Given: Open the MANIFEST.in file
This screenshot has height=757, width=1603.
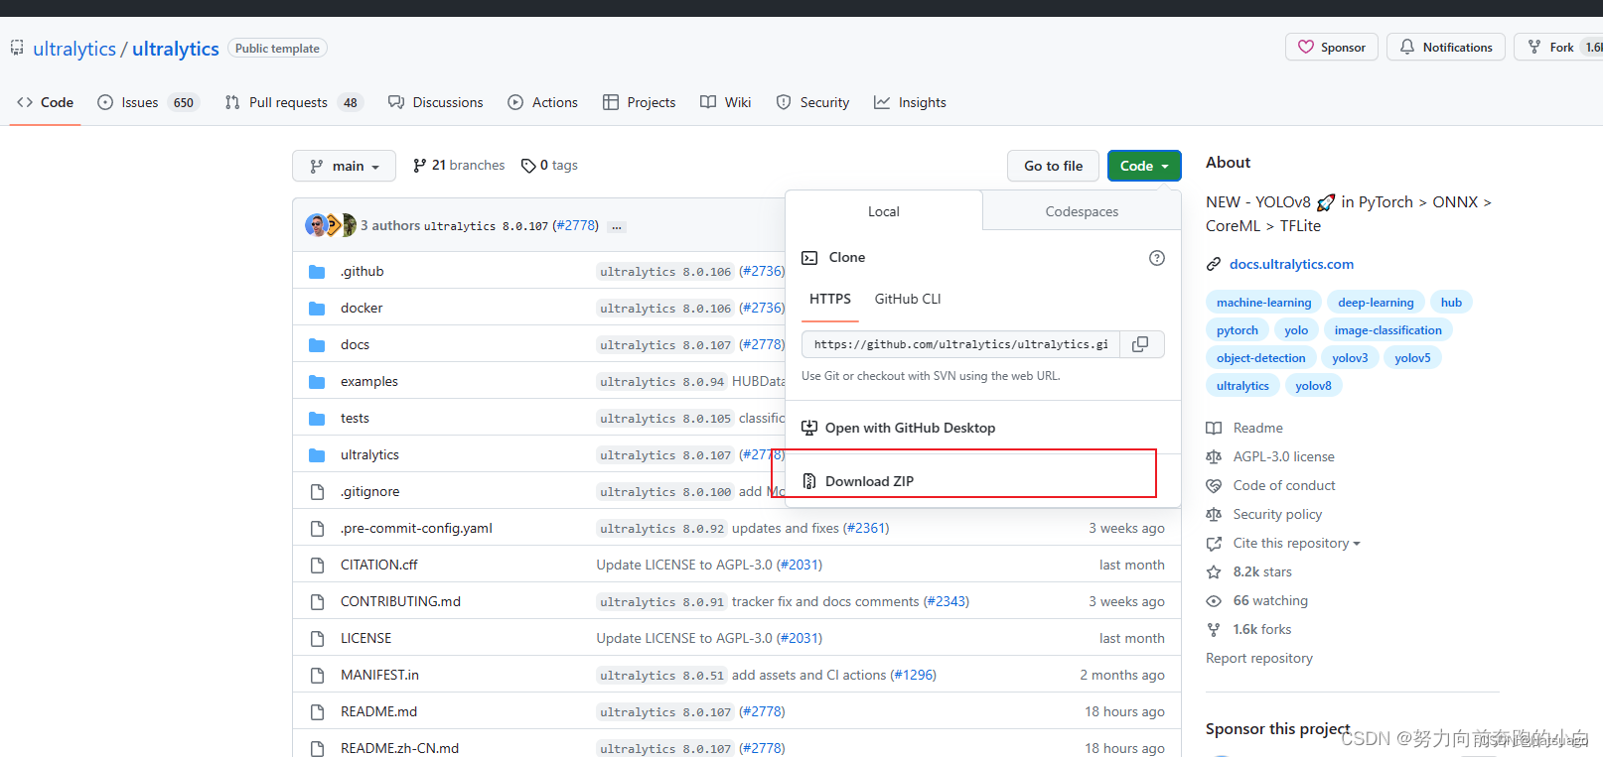Looking at the screenshot, I should coord(379,675).
